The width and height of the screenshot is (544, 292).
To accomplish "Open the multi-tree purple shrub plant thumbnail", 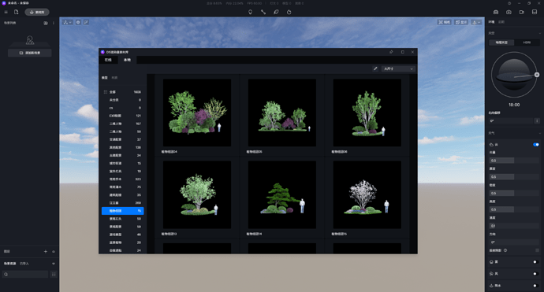I will tap(197, 113).
